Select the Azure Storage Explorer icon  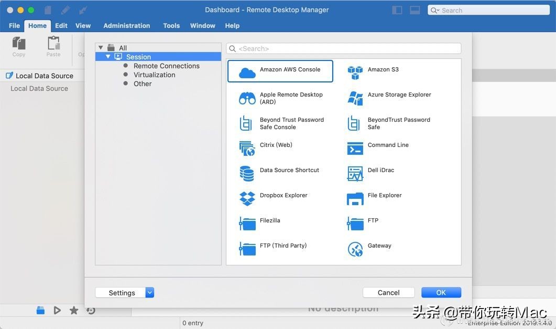[x=355, y=98]
